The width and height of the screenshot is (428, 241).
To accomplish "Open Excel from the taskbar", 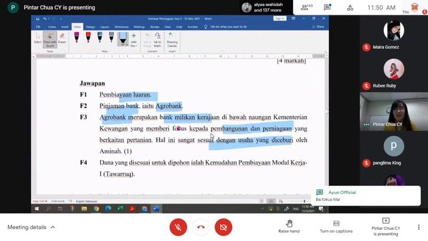I will point(120,209).
